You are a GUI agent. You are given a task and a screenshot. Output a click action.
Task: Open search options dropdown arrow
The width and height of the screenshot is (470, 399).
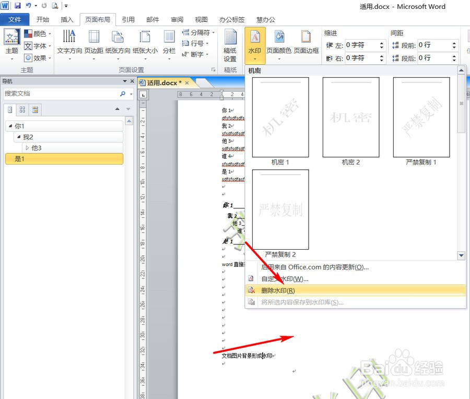point(131,94)
